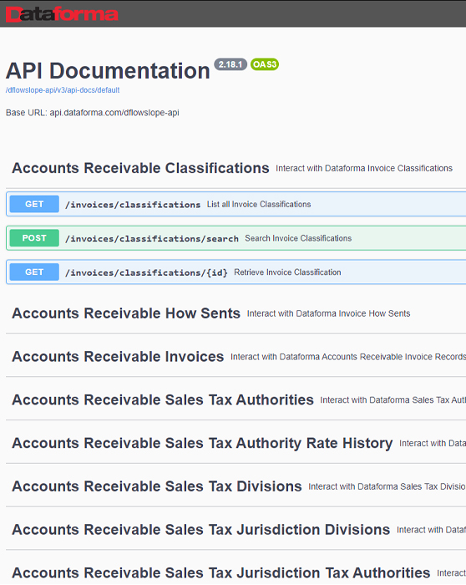466x585 pixels.
Task: Expand GET /invoices/classifications/{id} operation
Action: 236,272
